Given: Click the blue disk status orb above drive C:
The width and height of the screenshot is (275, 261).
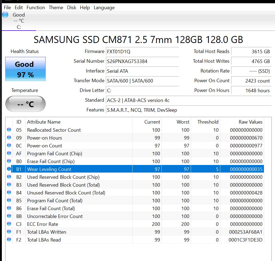Looking at the screenshot, I should [5, 15].
